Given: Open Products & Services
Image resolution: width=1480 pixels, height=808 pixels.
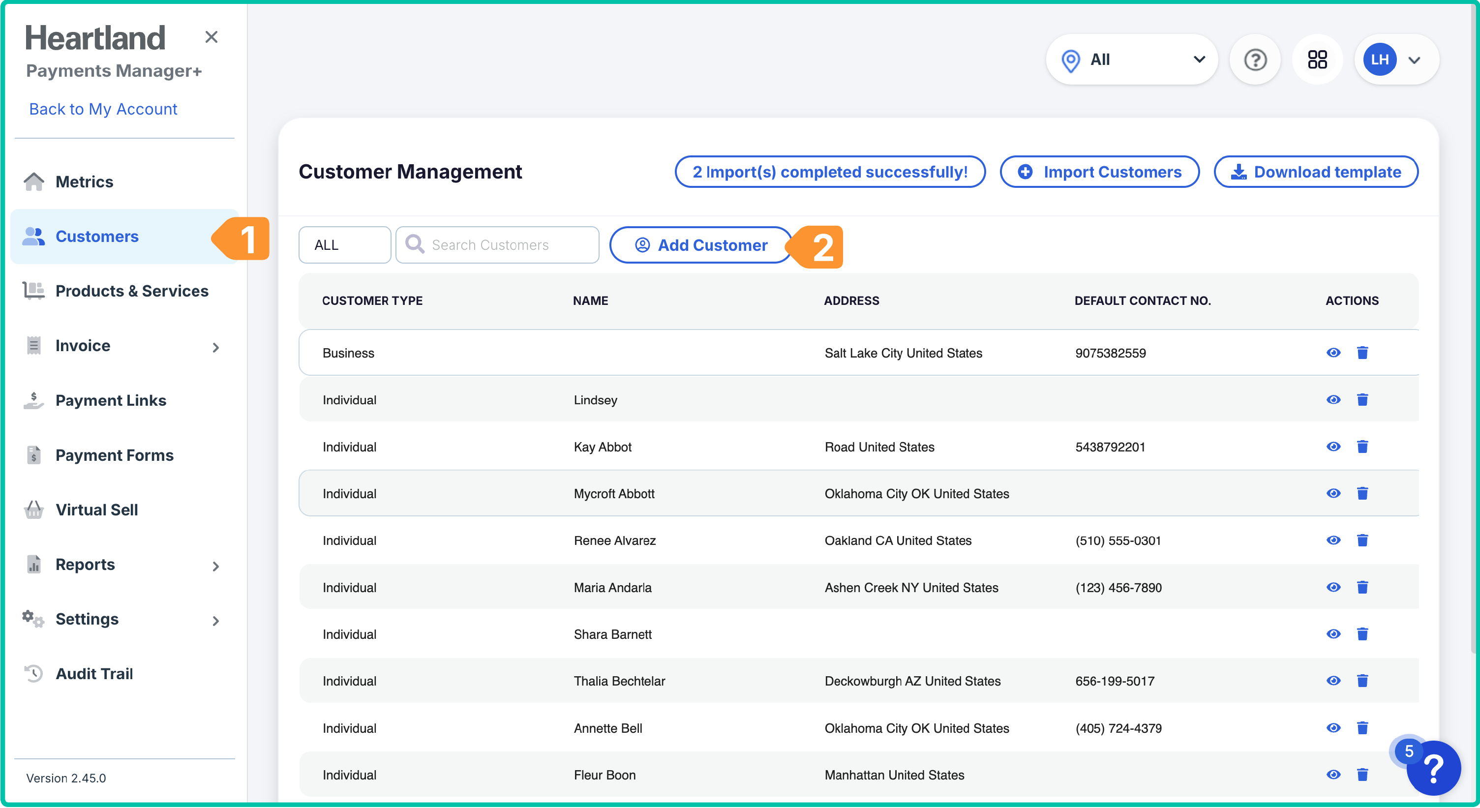Looking at the screenshot, I should tap(124, 291).
